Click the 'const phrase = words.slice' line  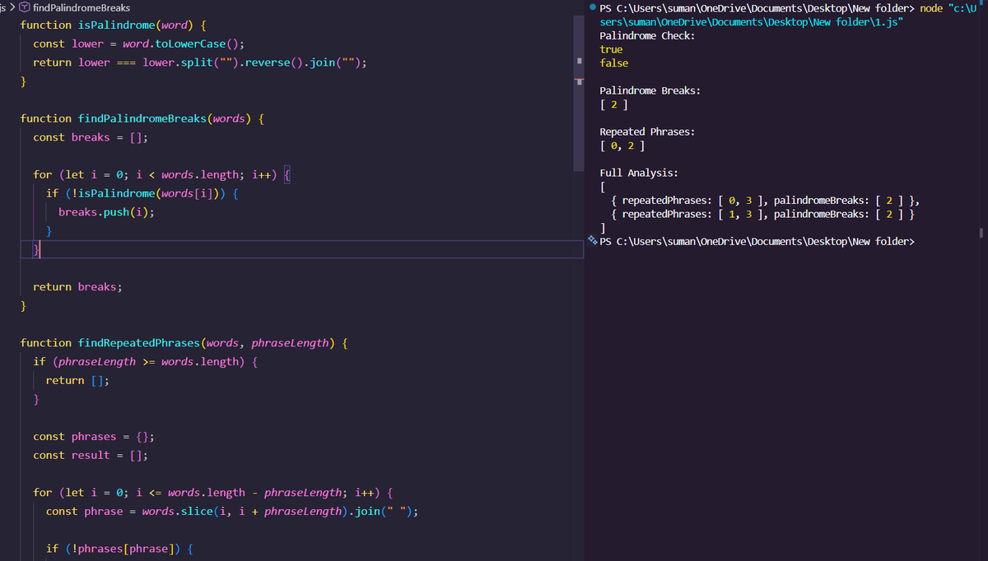point(232,512)
